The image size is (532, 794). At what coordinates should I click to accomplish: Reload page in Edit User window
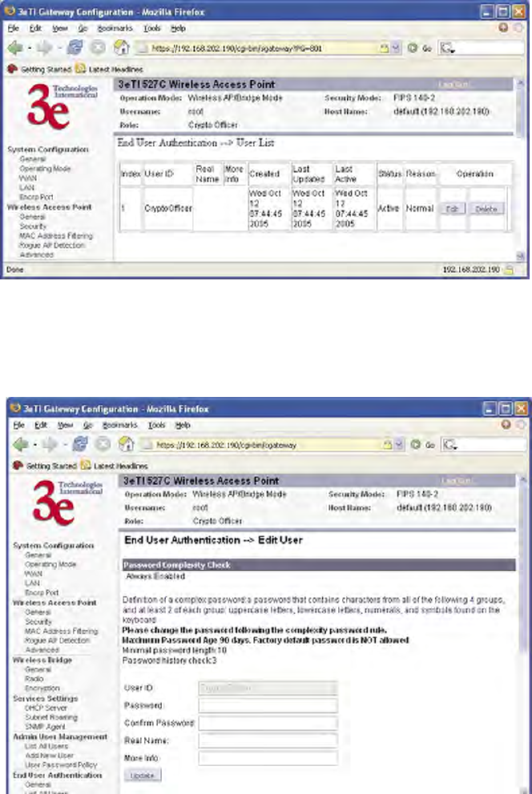[80, 444]
